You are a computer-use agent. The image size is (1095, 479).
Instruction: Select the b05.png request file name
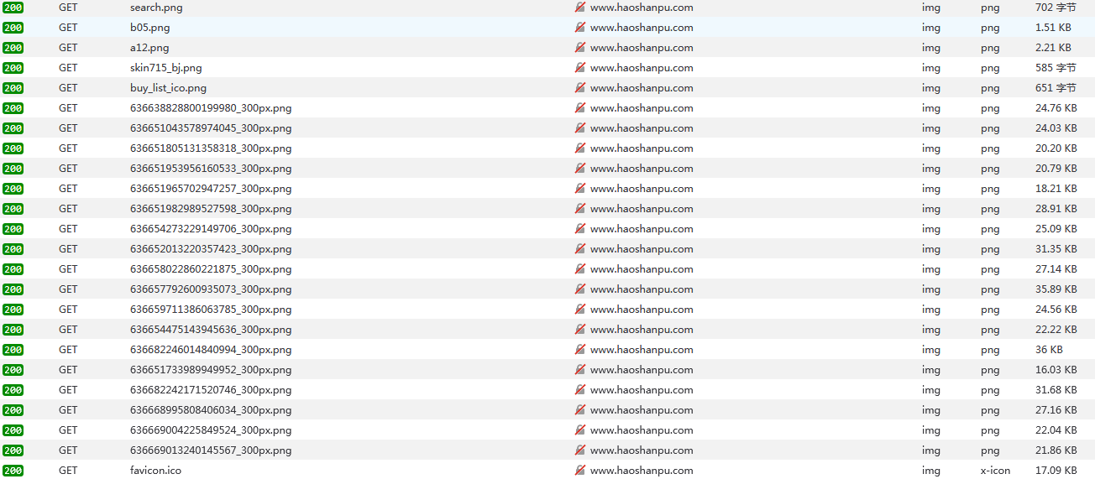(149, 28)
